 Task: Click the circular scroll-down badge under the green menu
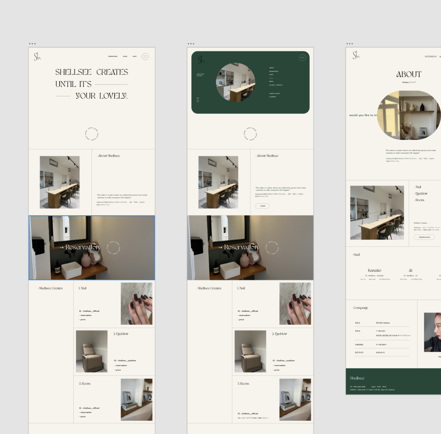250,134
